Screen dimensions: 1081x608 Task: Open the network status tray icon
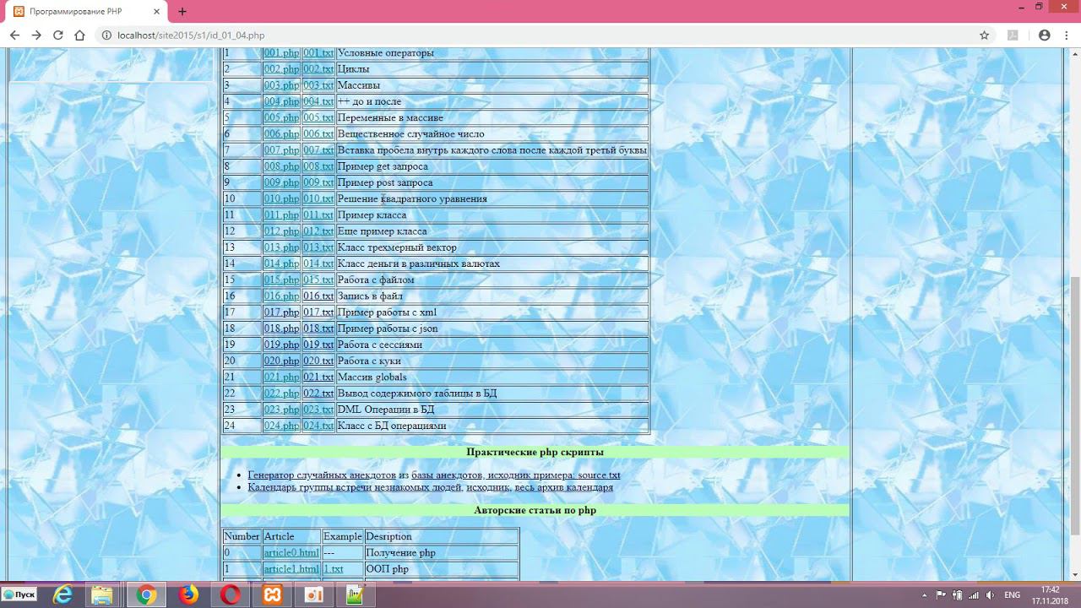[x=974, y=595]
